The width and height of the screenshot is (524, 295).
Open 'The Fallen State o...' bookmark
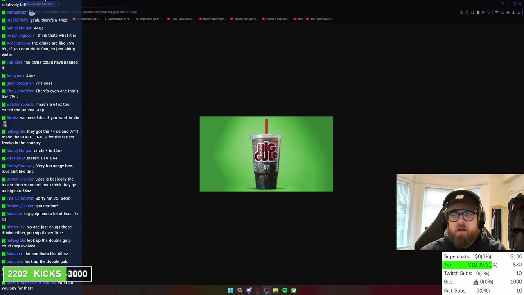320,19
